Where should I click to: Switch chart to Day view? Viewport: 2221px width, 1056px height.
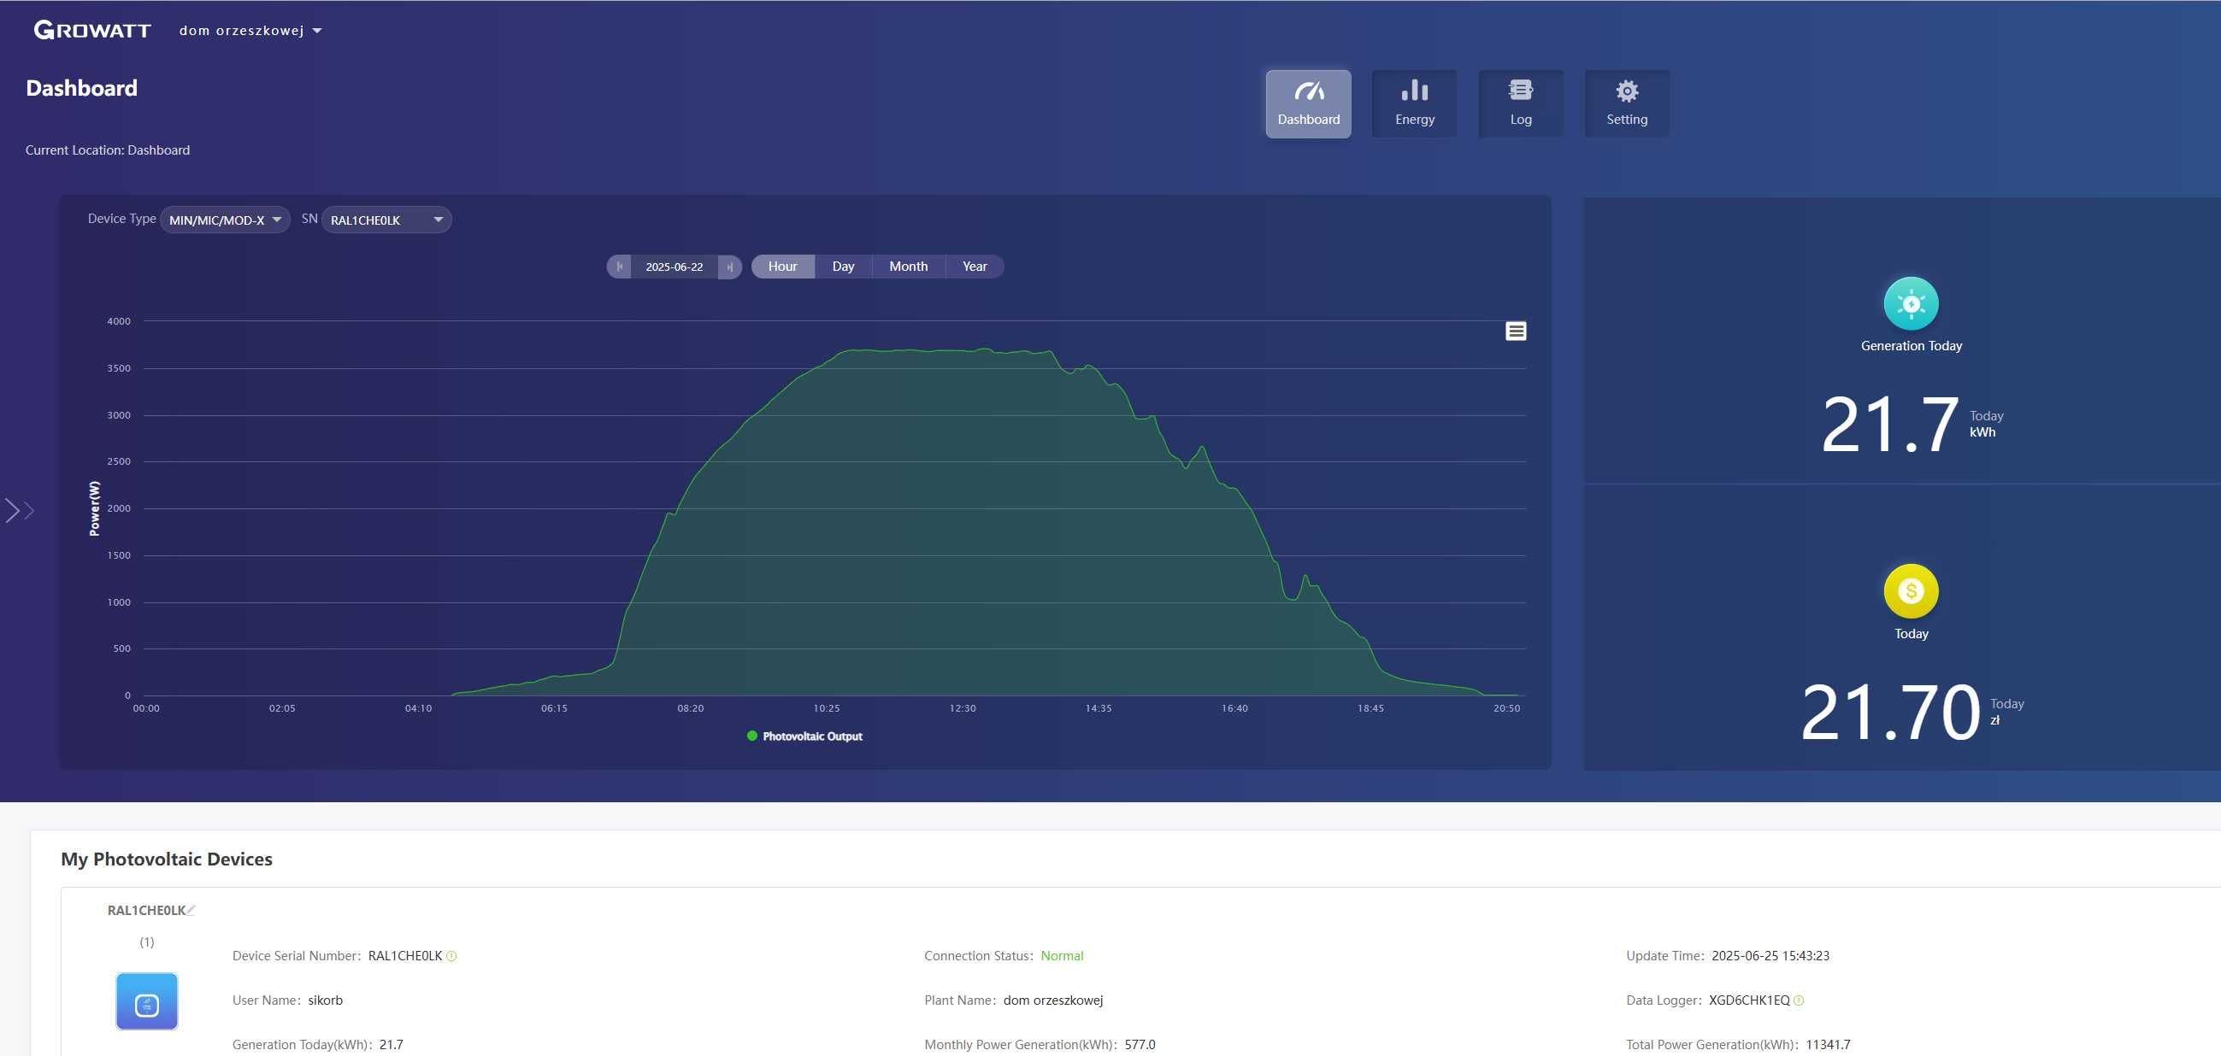point(843,267)
